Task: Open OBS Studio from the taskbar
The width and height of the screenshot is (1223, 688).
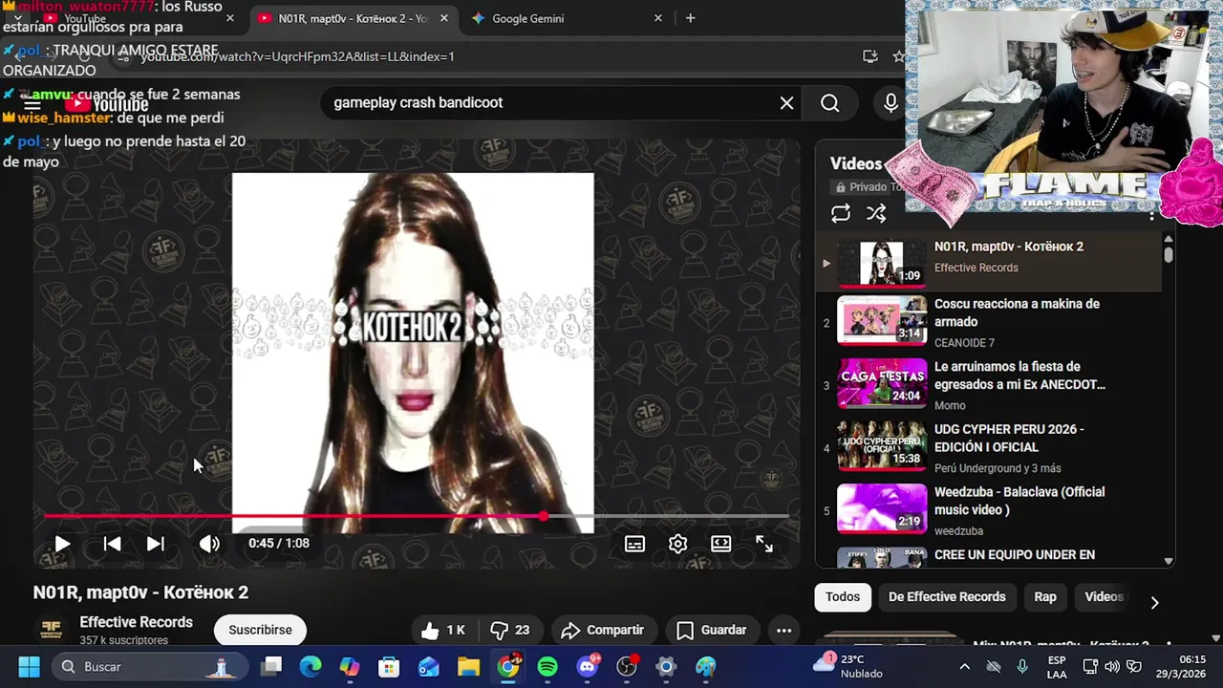Action: click(627, 667)
